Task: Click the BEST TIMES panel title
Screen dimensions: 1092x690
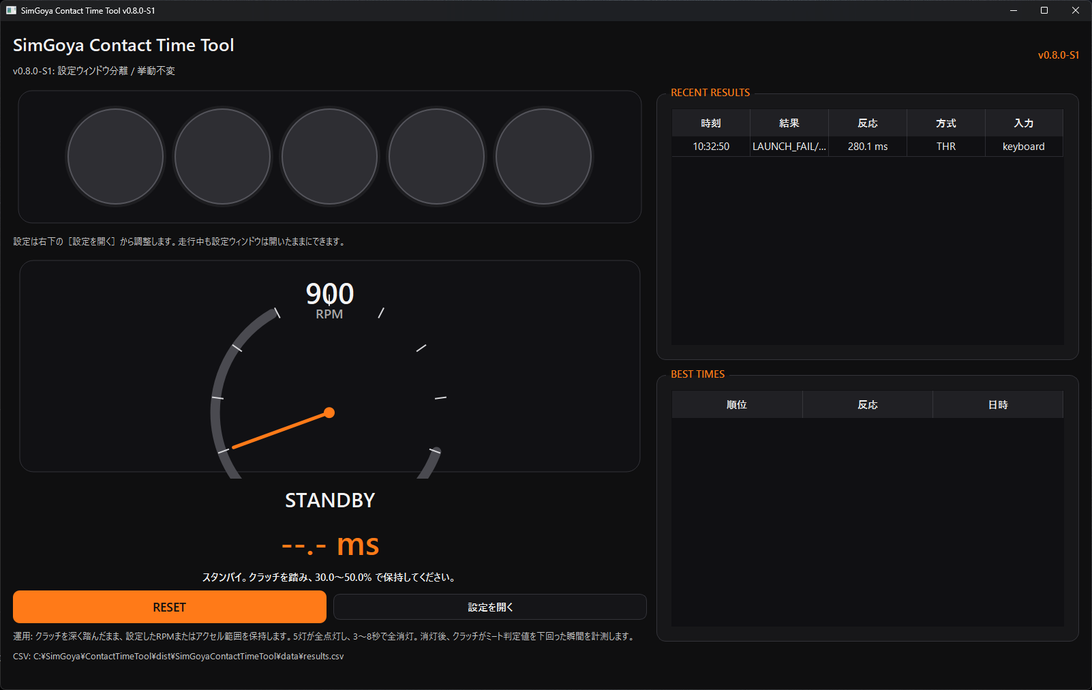Action: point(698,374)
